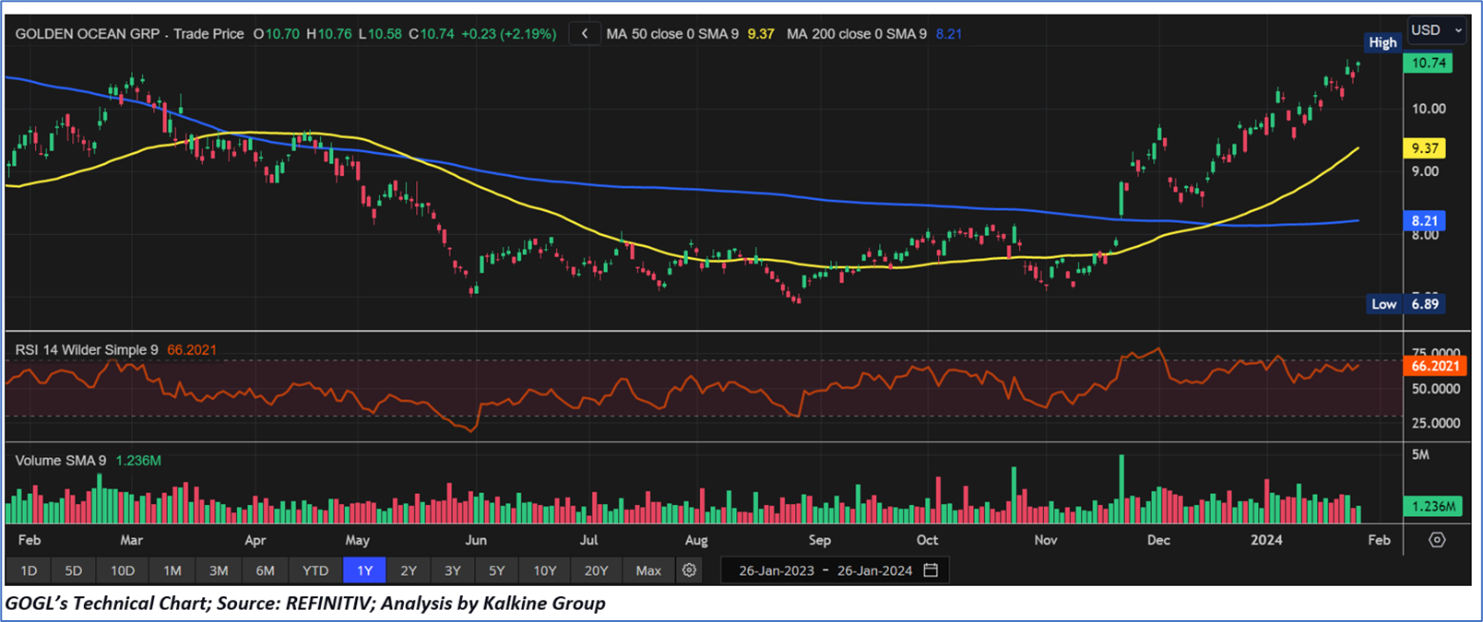1483x622 pixels.
Task: Switch to the 1M range
Action: 172,570
